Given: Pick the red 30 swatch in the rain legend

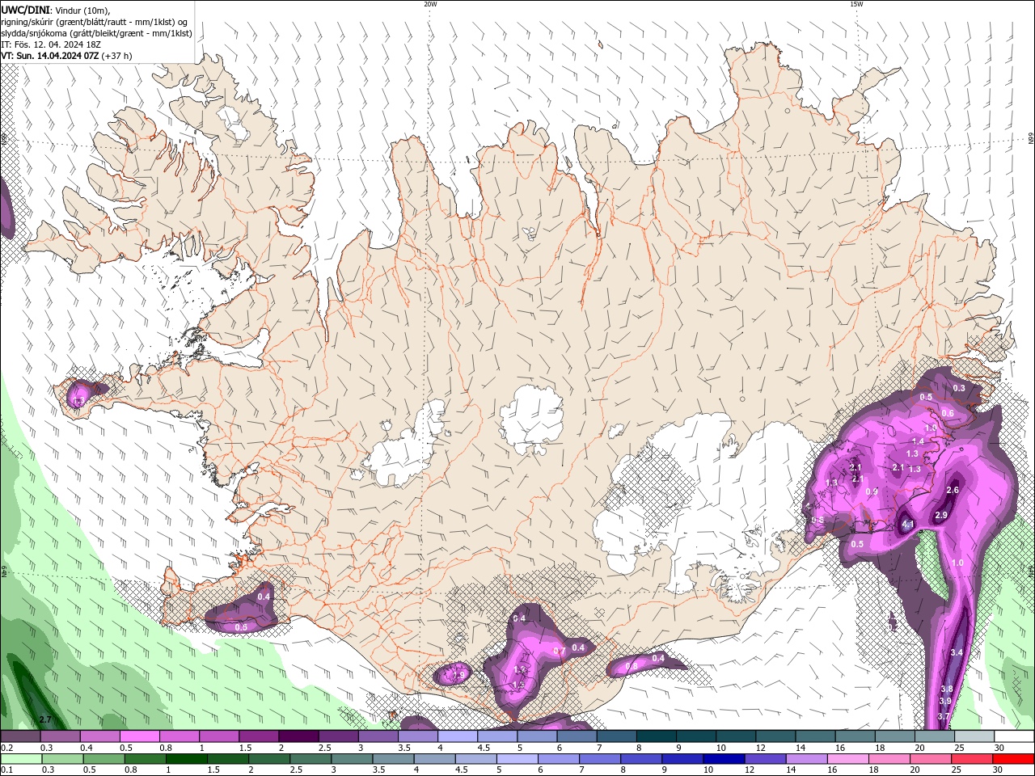Looking at the screenshot, I should 1013,759.
